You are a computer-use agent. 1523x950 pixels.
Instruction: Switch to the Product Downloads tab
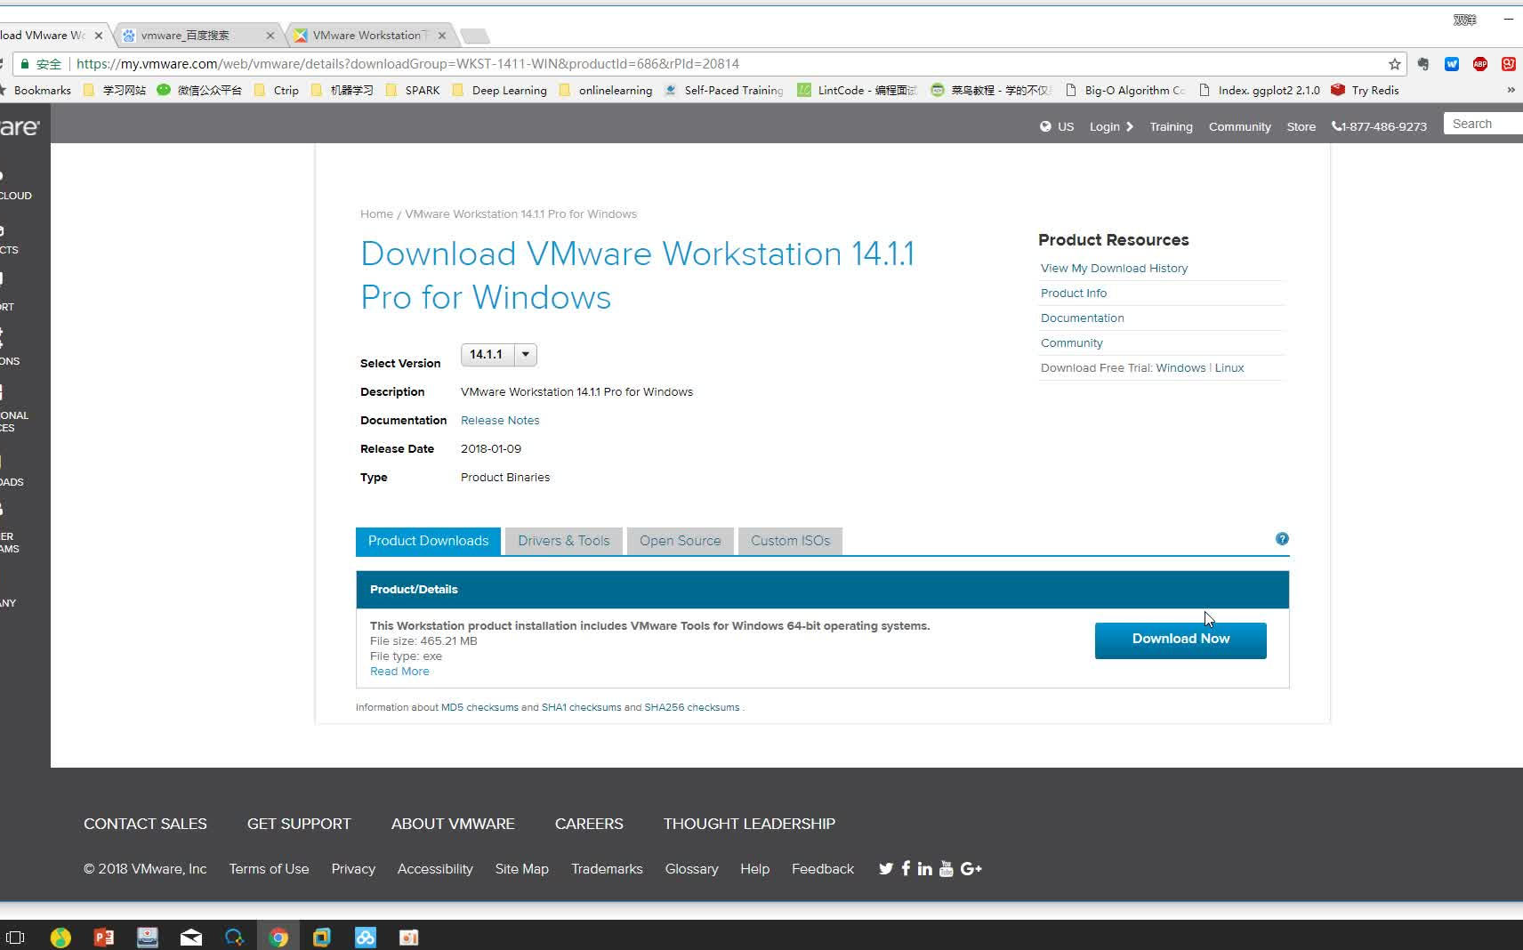click(x=429, y=541)
